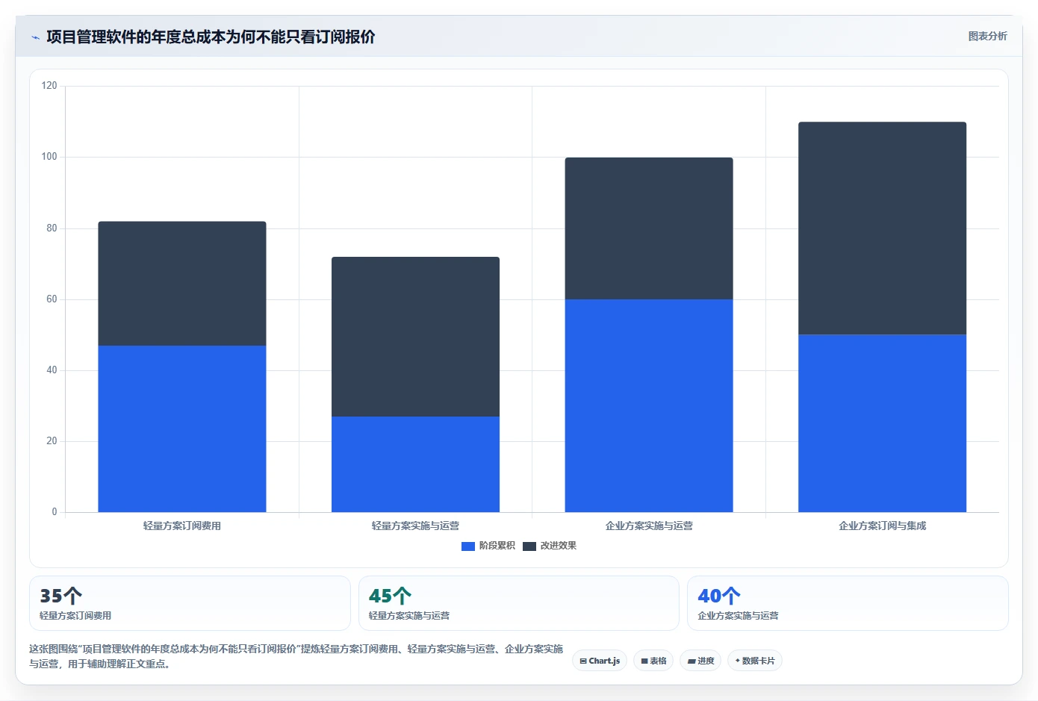
Task: Click dark bar segment for 轻量方案订阅费用
Action: [x=182, y=284]
